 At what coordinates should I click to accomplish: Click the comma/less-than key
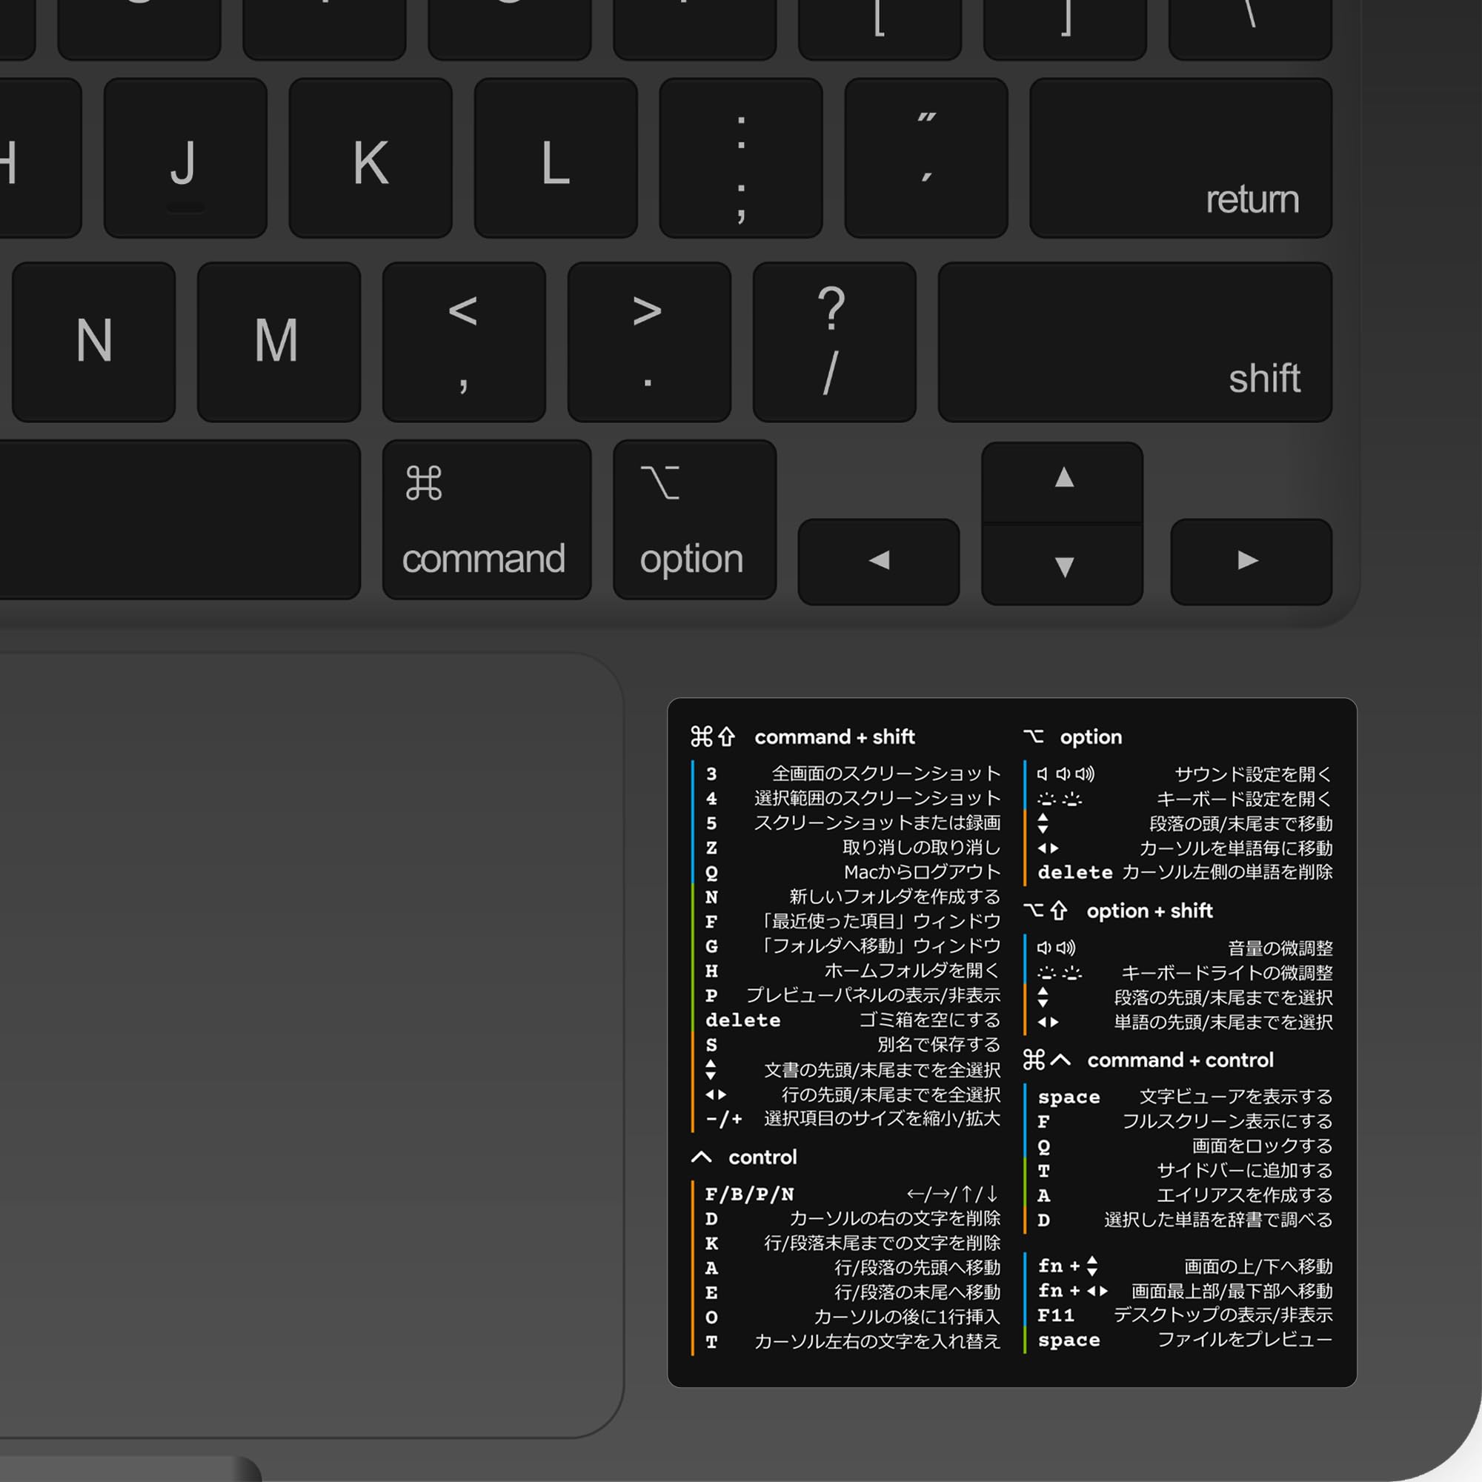point(464,342)
